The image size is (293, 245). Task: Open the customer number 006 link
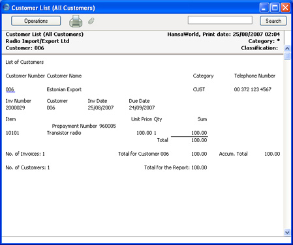coord(10,89)
